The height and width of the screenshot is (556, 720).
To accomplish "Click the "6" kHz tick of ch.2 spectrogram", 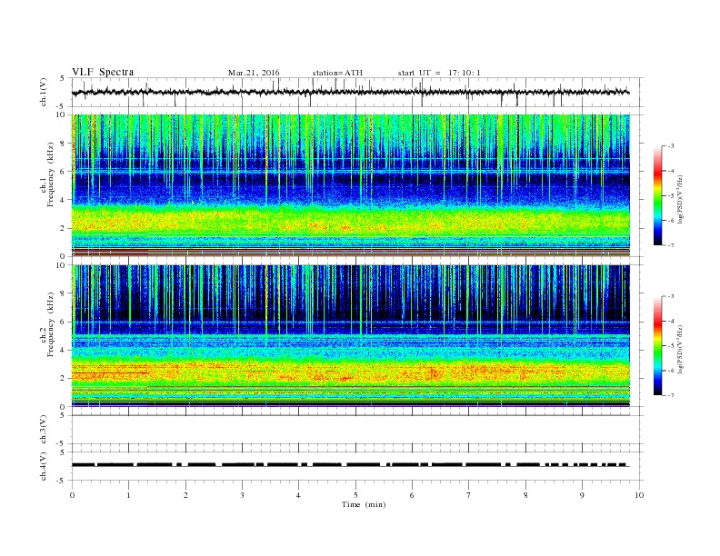I will 63,322.
